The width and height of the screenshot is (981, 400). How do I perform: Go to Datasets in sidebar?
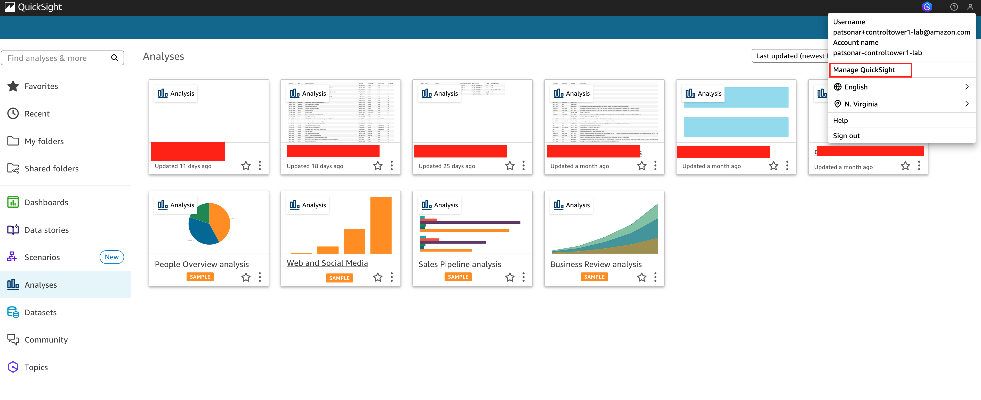[x=40, y=312]
